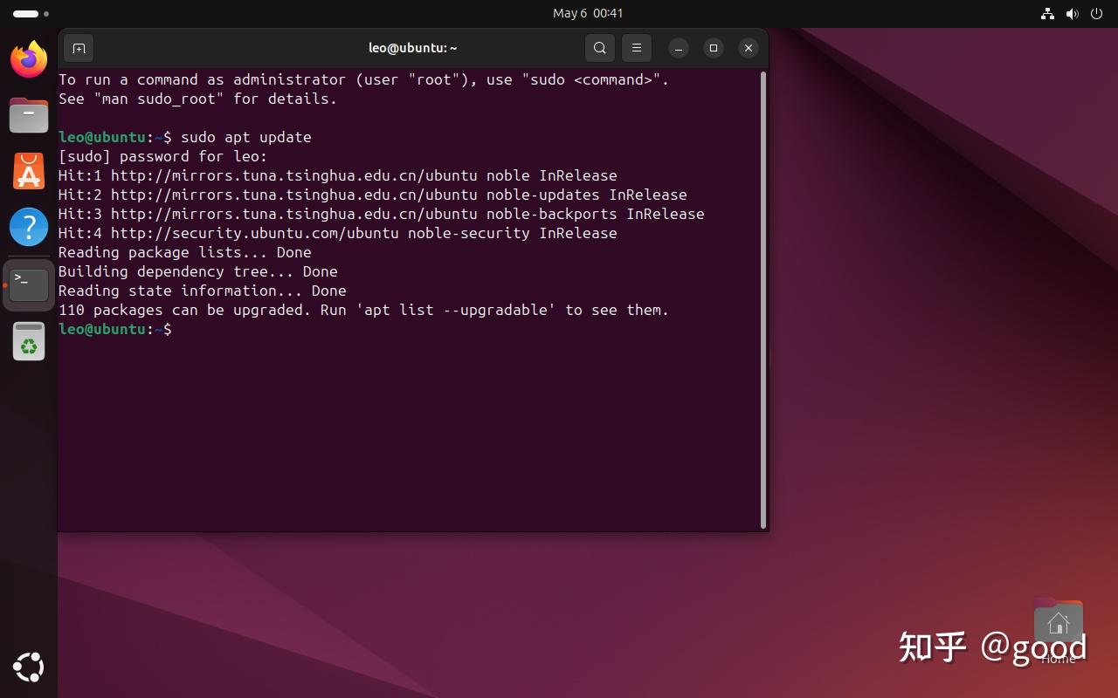Open the terminal hamburger menu

[637, 48]
